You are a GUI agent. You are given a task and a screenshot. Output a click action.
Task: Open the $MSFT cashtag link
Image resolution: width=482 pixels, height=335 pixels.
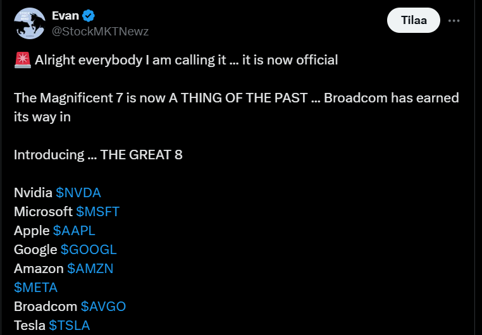coord(97,212)
